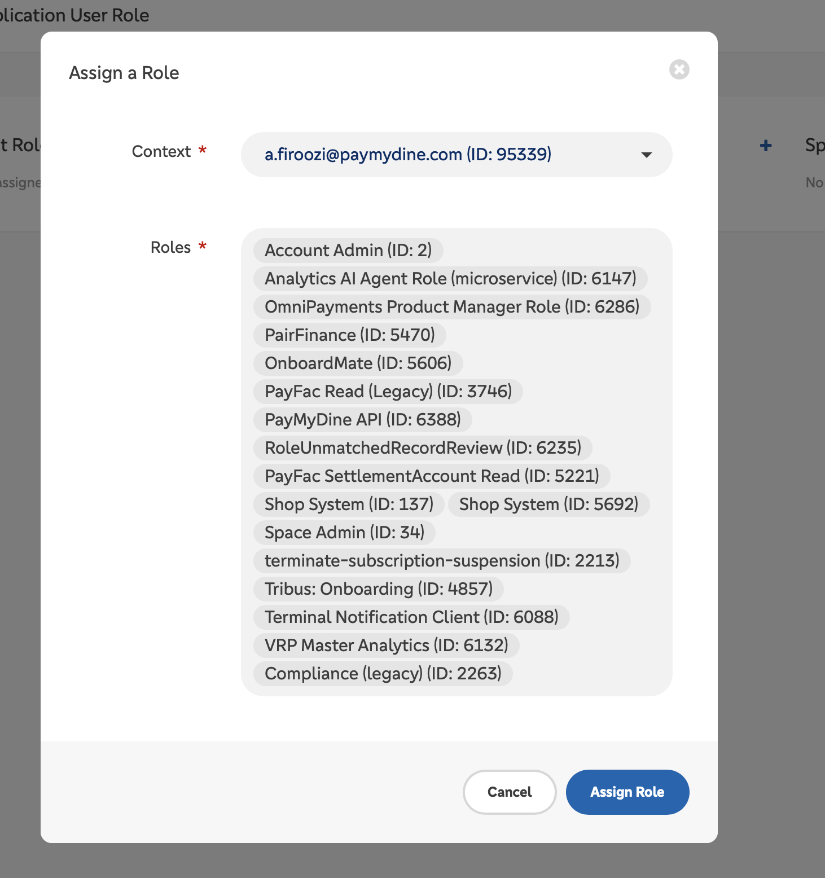
Task: Confirm with Assign Role button
Action: click(x=627, y=792)
